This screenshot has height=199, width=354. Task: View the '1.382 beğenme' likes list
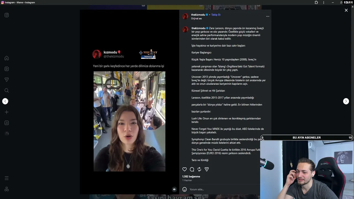click(191, 177)
